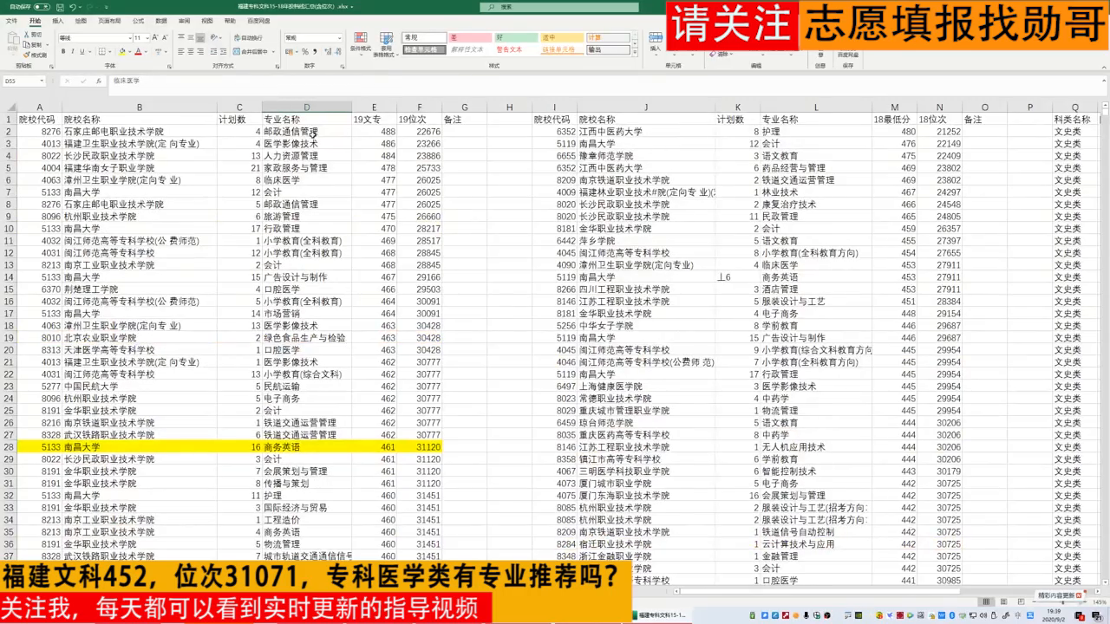
Task: Open Format as Table (套用表格格式)
Action: (x=385, y=45)
